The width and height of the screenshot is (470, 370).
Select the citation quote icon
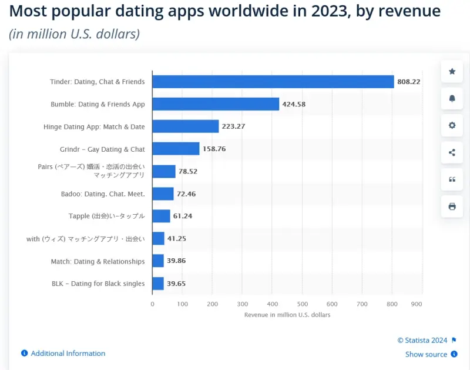451,179
